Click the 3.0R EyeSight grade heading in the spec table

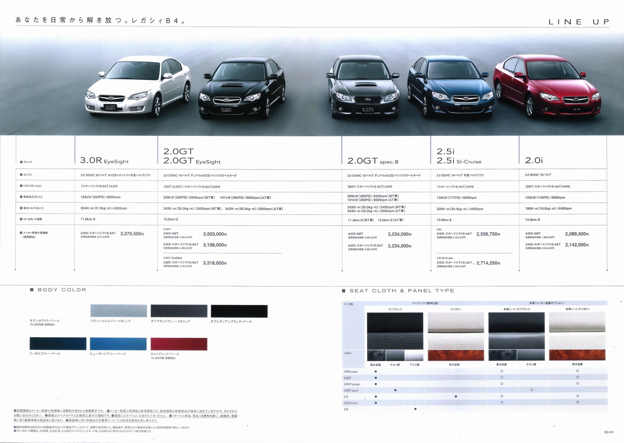point(104,161)
